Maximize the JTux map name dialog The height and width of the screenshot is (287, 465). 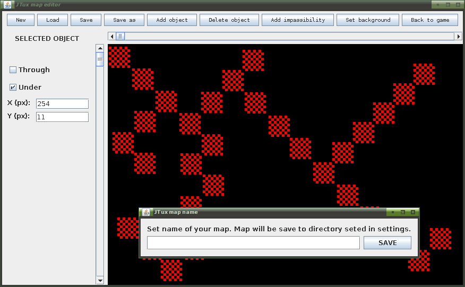(x=412, y=212)
